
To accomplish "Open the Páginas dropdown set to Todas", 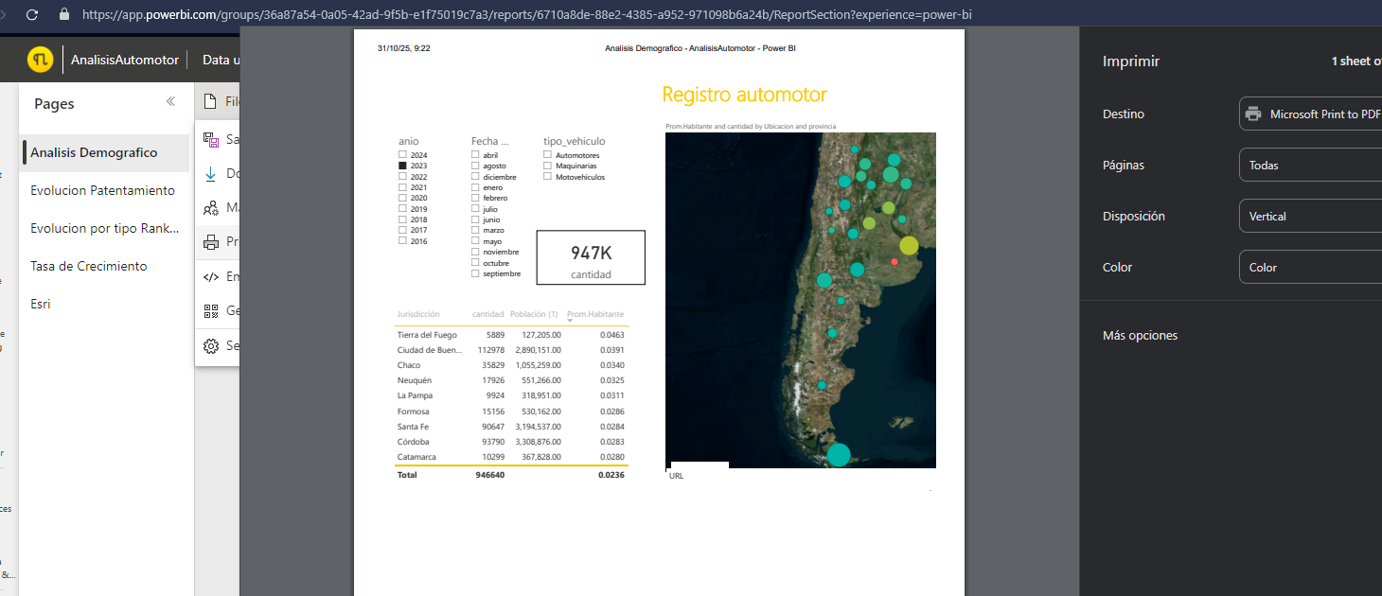I will (x=1310, y=165).
